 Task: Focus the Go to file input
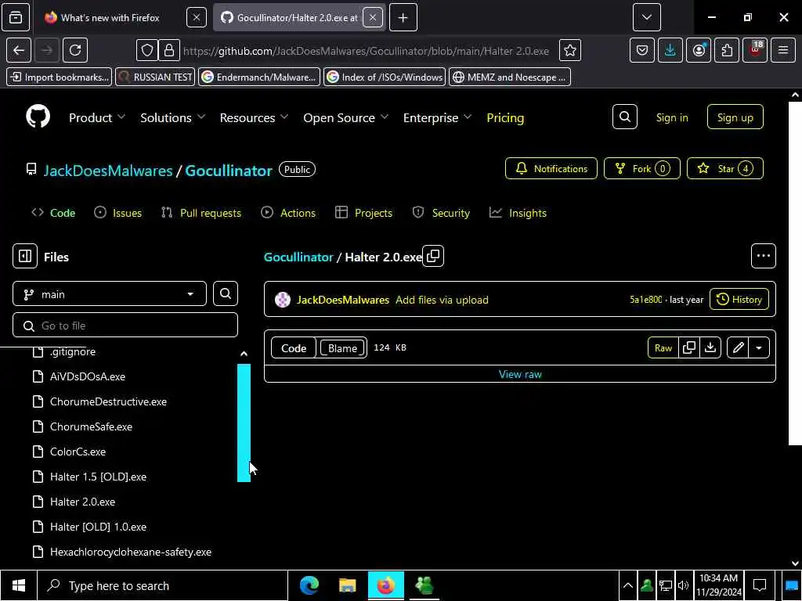[x=125, y=325]
